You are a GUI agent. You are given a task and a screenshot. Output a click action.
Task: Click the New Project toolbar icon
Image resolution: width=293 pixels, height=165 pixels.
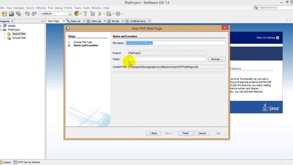pos(5,14)
